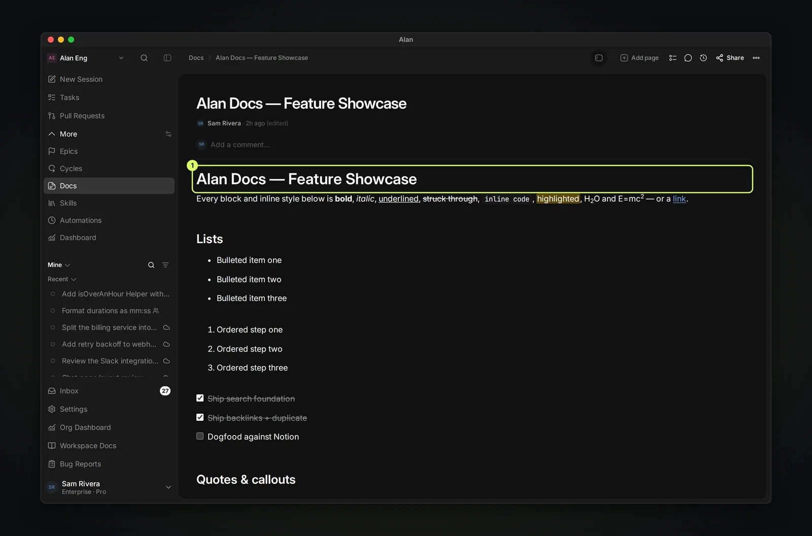Go to Pull Requests

(x=109, y=116)
